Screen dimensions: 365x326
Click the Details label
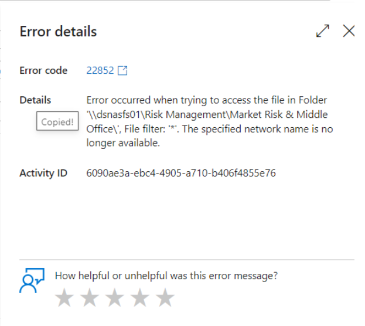(35, 100)
